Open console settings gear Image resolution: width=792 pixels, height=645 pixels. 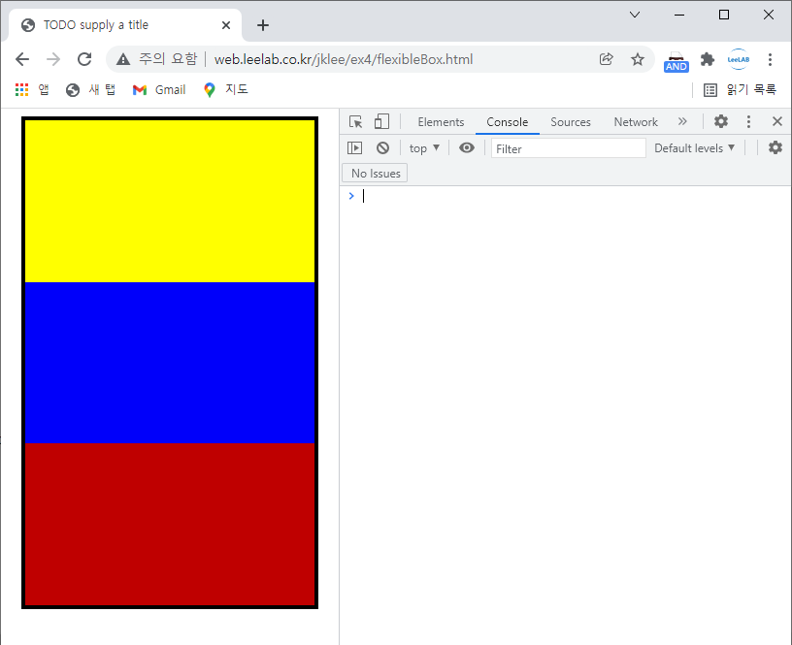click(775, 147)
